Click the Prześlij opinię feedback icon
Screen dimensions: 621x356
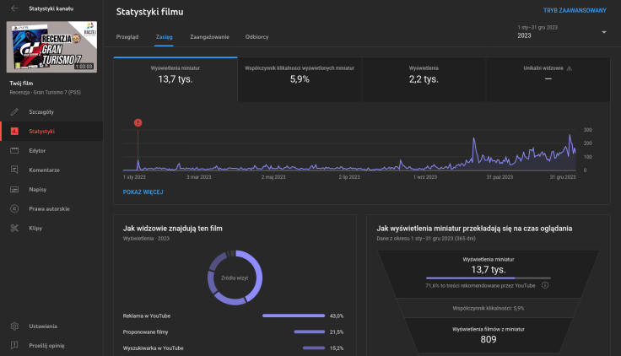click(14, 345)
